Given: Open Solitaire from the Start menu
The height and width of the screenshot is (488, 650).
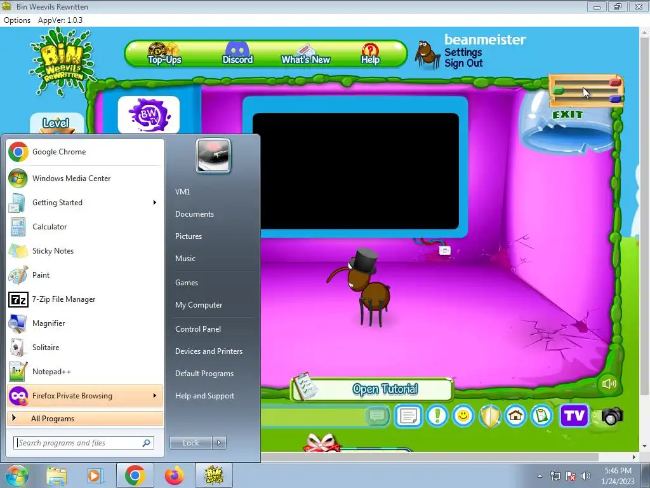Looking at the screenshot, I should [x=85, y=348].
